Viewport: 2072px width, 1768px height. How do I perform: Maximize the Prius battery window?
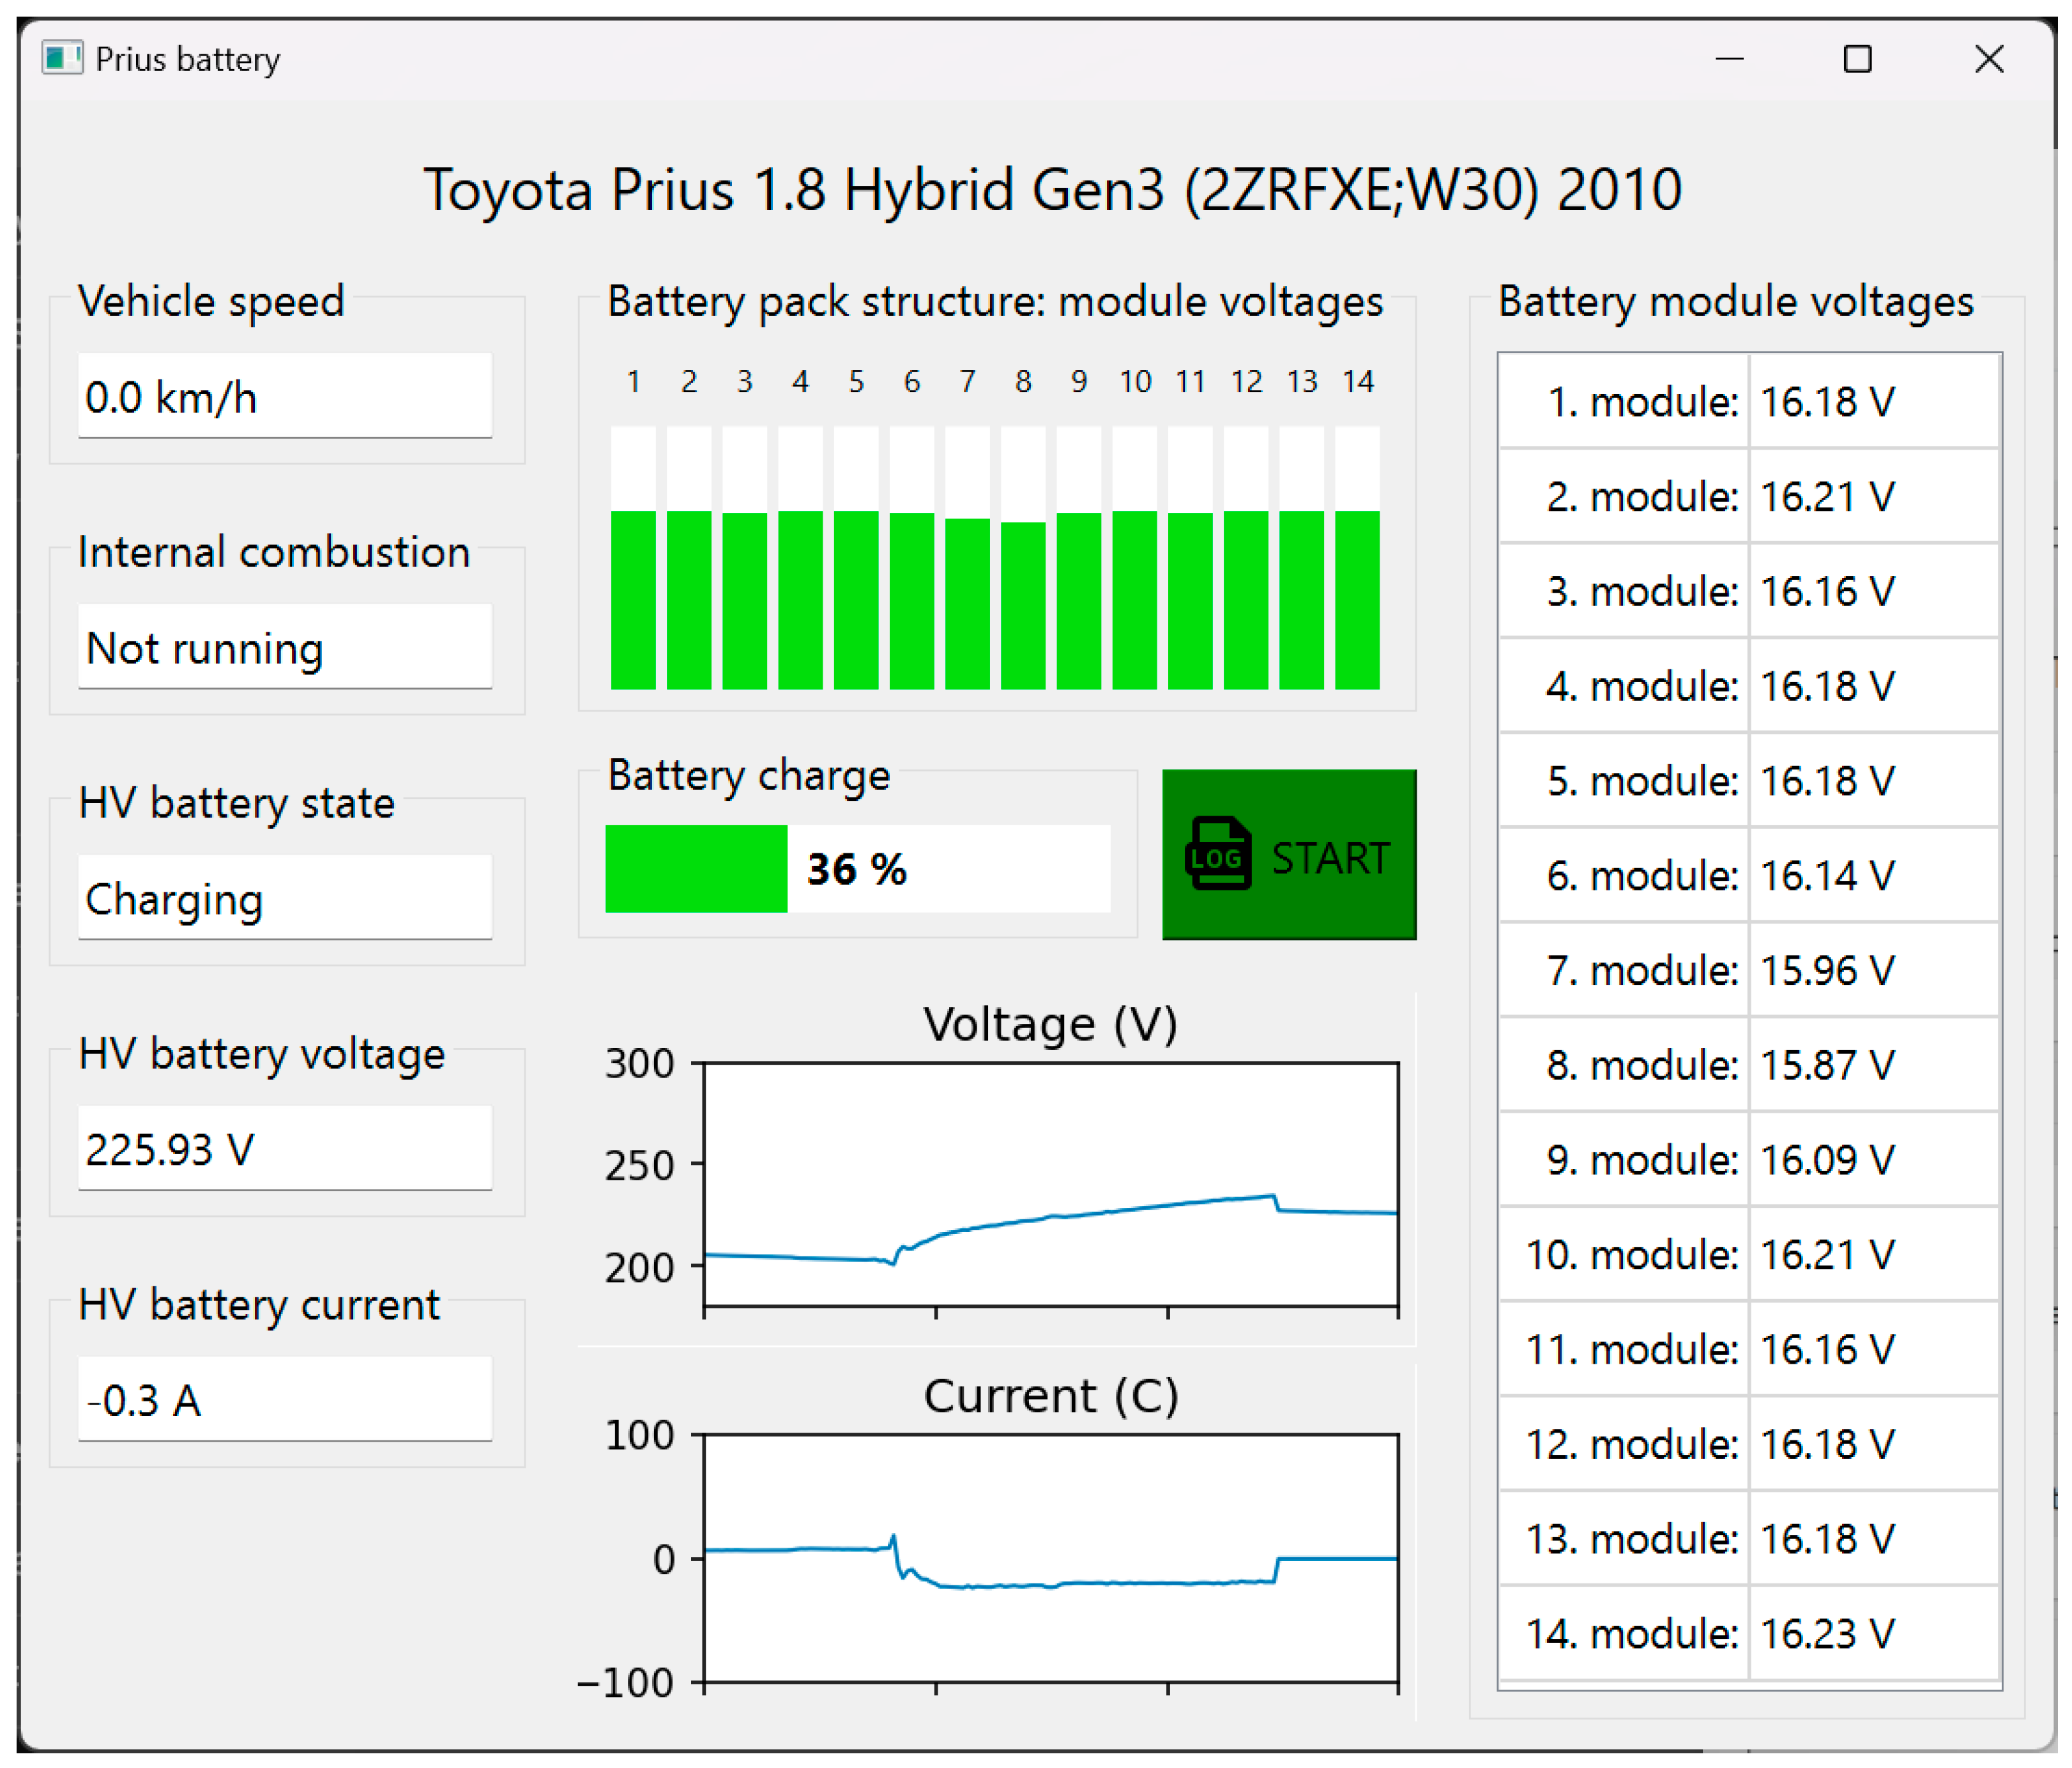pyautogui.click(x=1857, y=59)
